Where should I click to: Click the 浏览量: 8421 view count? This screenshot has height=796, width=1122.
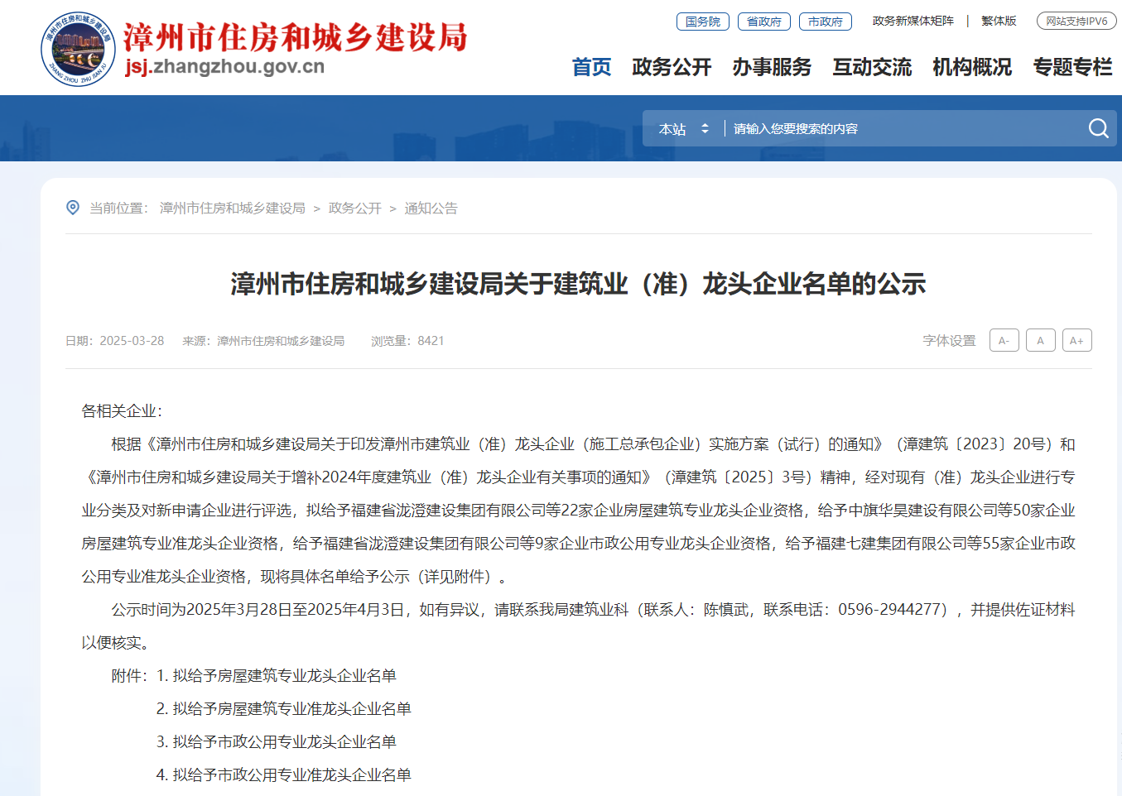pos(407,341)
